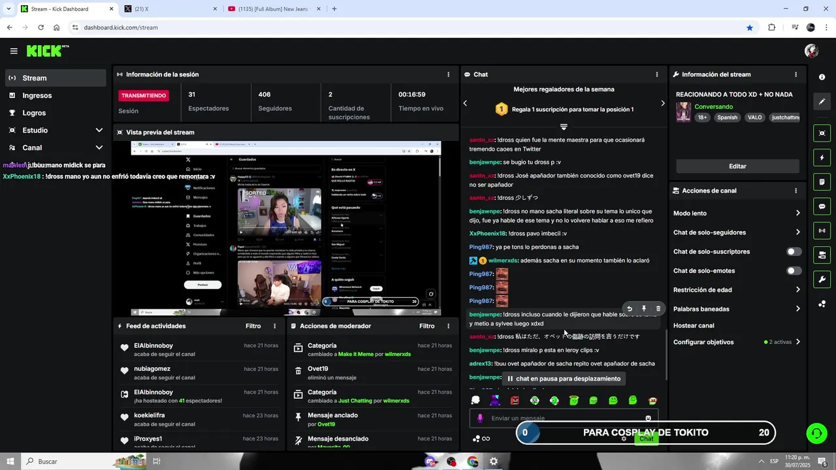Click the Editar button

click(x=737, y=166)
